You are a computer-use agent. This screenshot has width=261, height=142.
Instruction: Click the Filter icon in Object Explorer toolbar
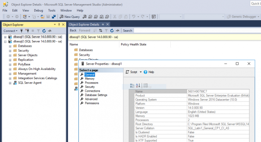click(x=38, y=31)
